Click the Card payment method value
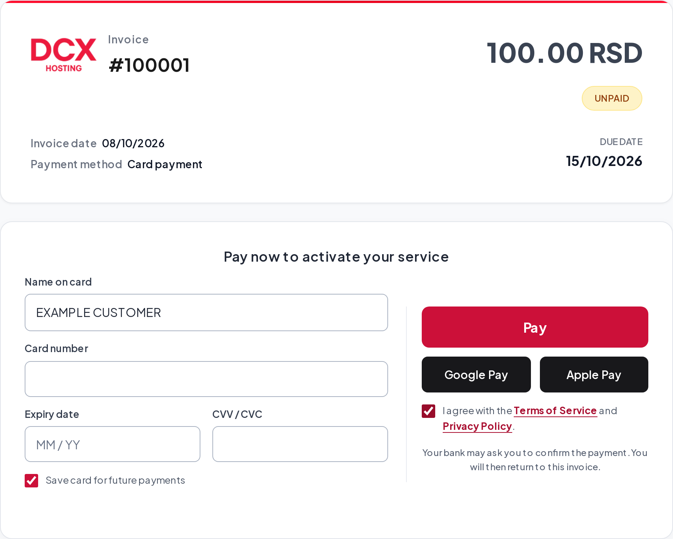 point(165,164)
